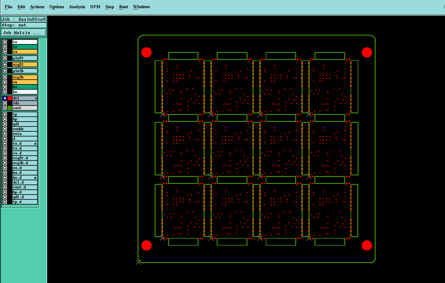Select the ss.d layer name

point(25,168)
